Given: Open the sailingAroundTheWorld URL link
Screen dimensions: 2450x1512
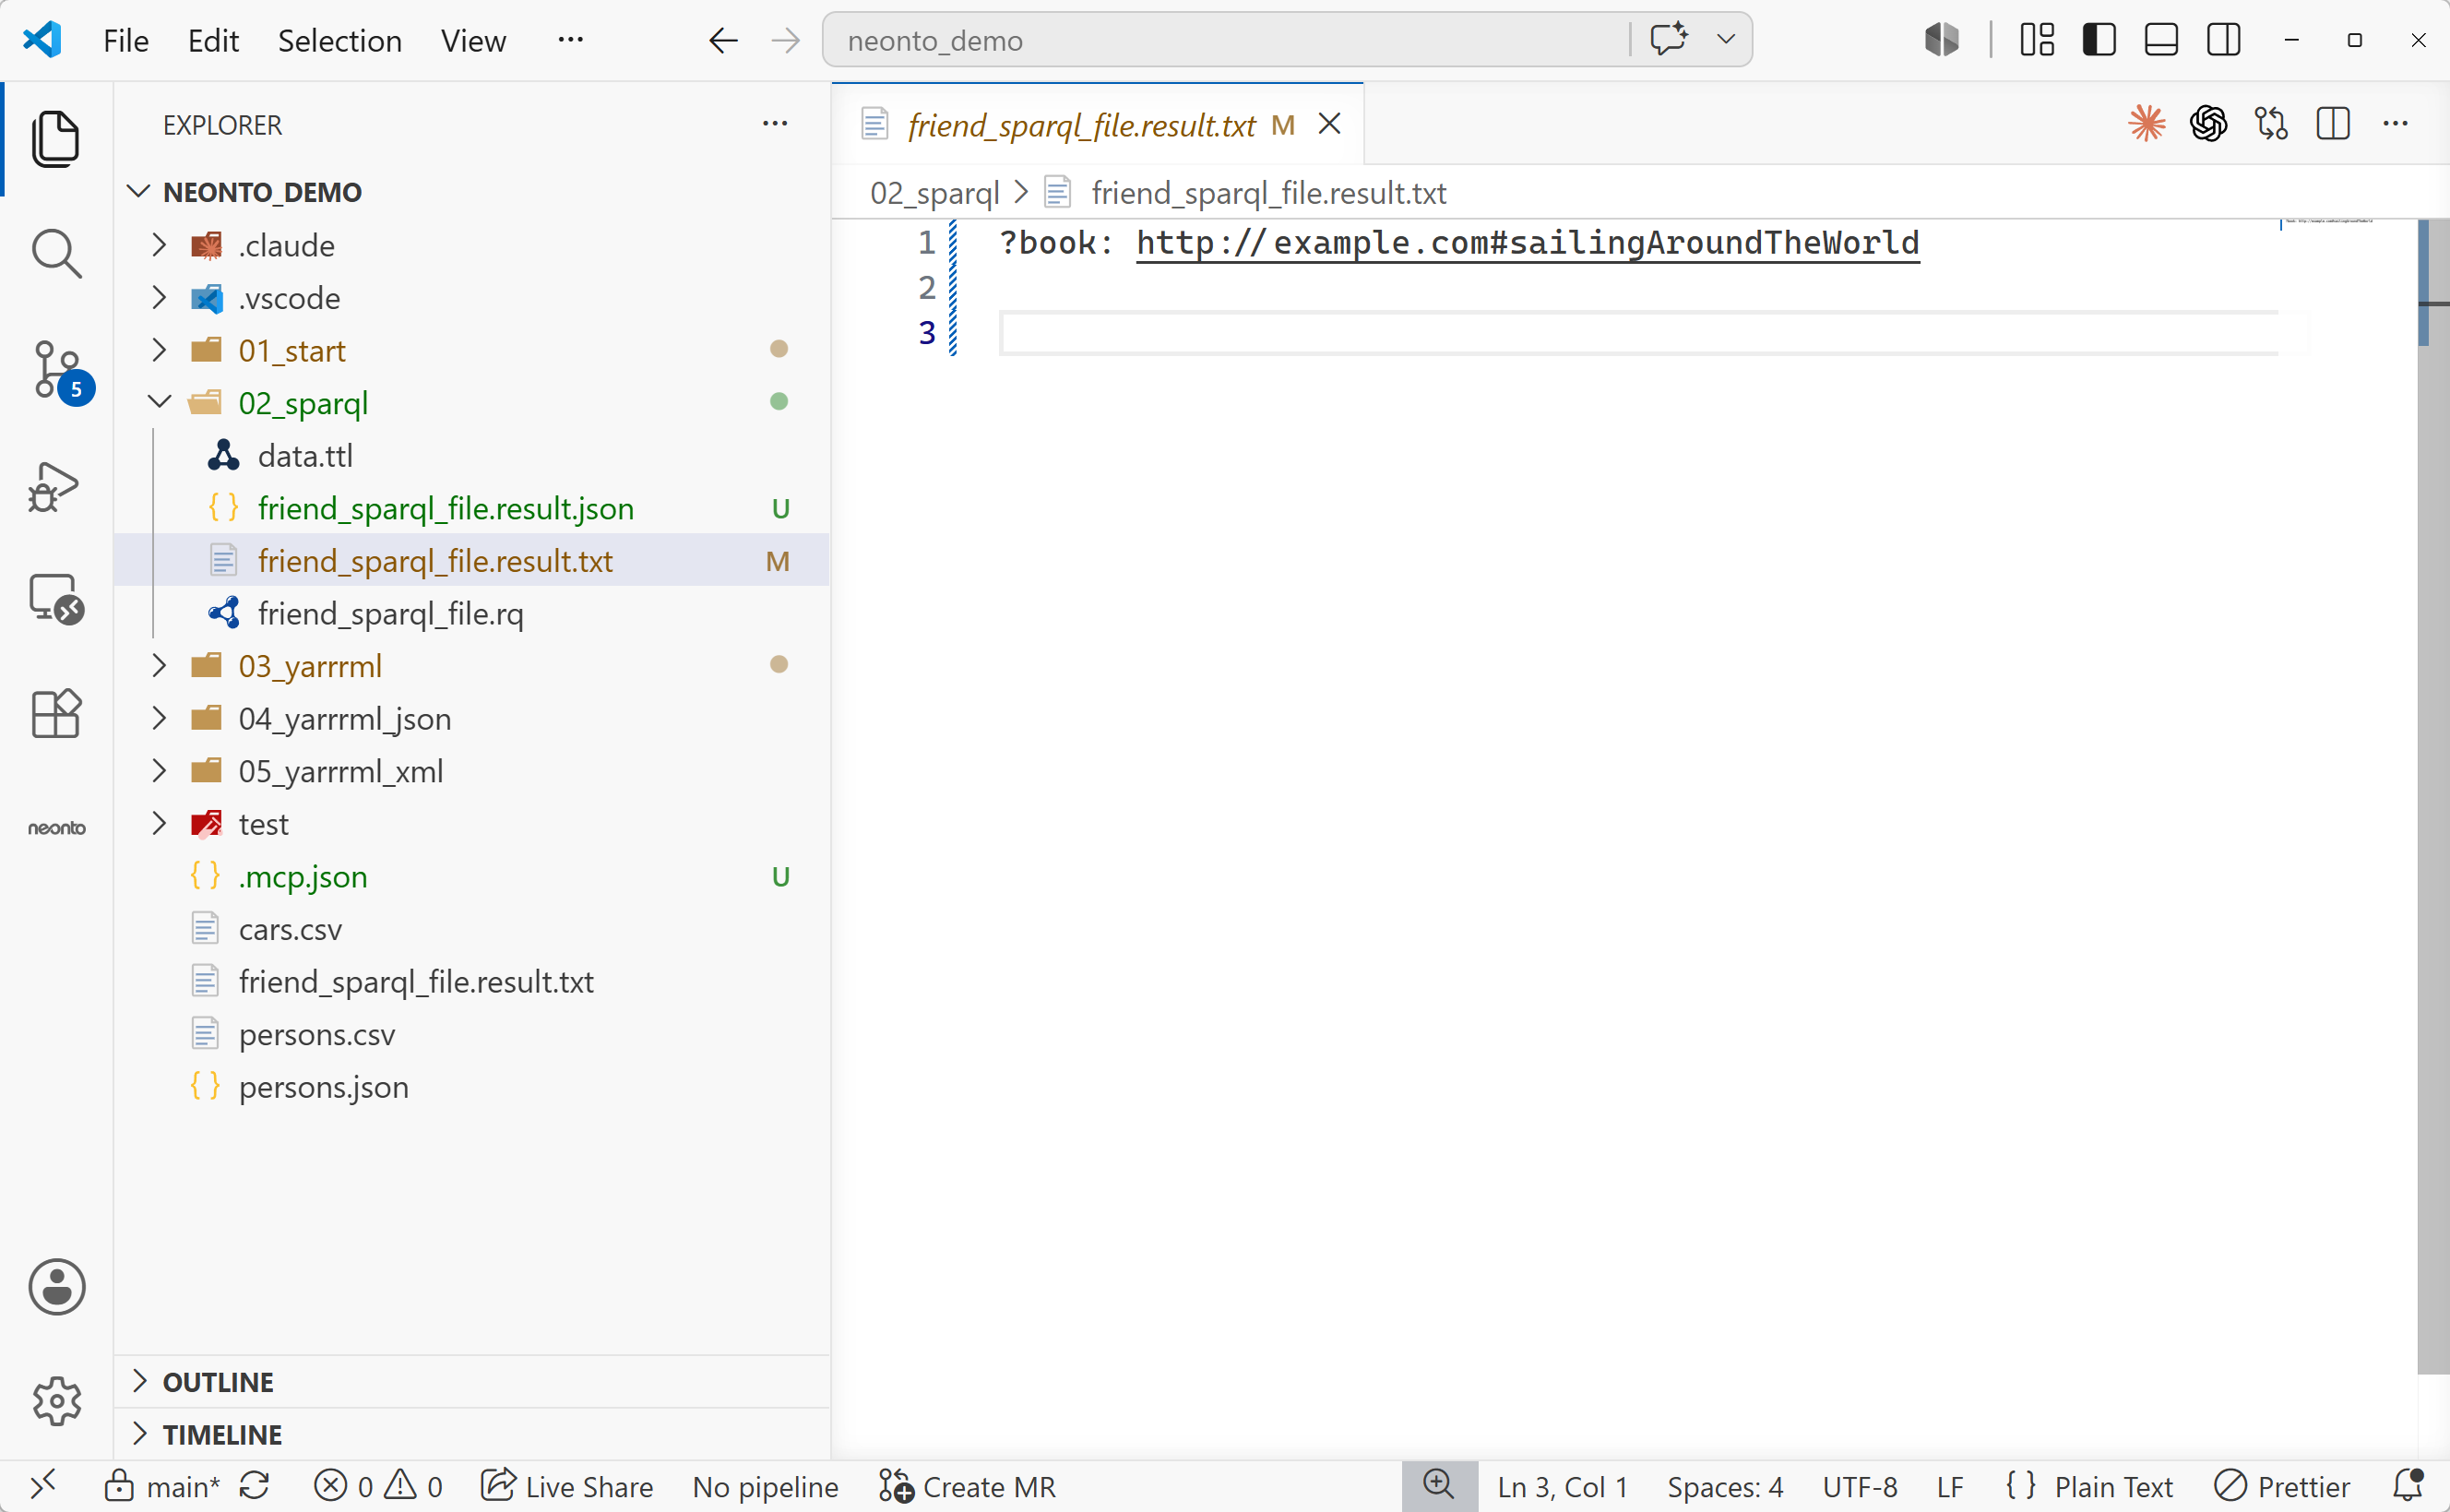Looking at the screenshot, I should pyautogui.click(x=1528, y=243).
